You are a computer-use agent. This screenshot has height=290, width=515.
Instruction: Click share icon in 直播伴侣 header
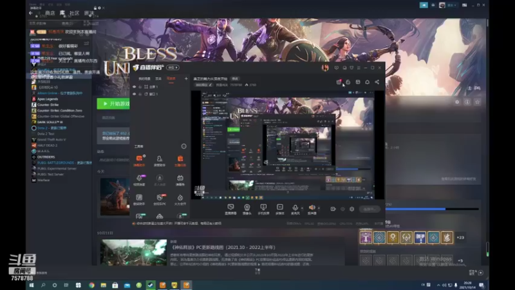377,82
